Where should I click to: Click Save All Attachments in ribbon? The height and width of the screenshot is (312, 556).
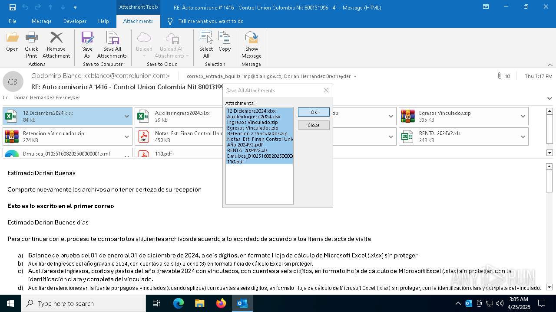click(112, 45)
